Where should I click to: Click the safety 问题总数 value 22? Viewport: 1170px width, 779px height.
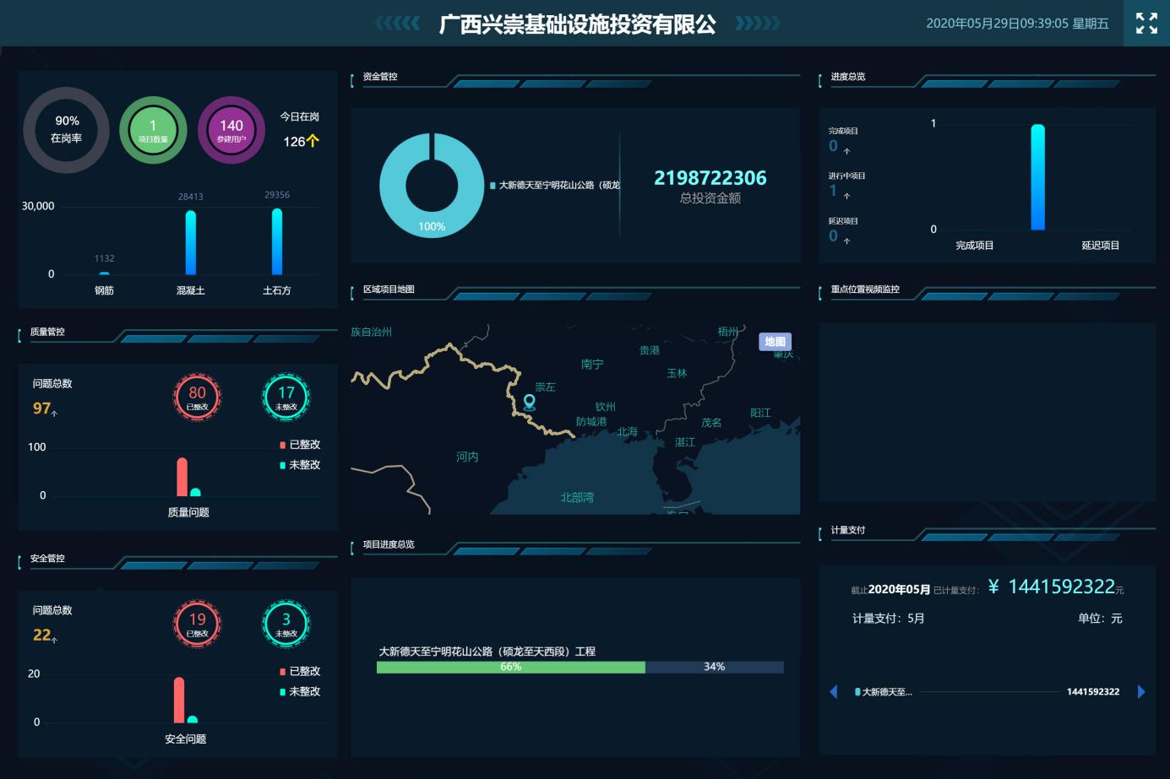(x=42, y=636)
